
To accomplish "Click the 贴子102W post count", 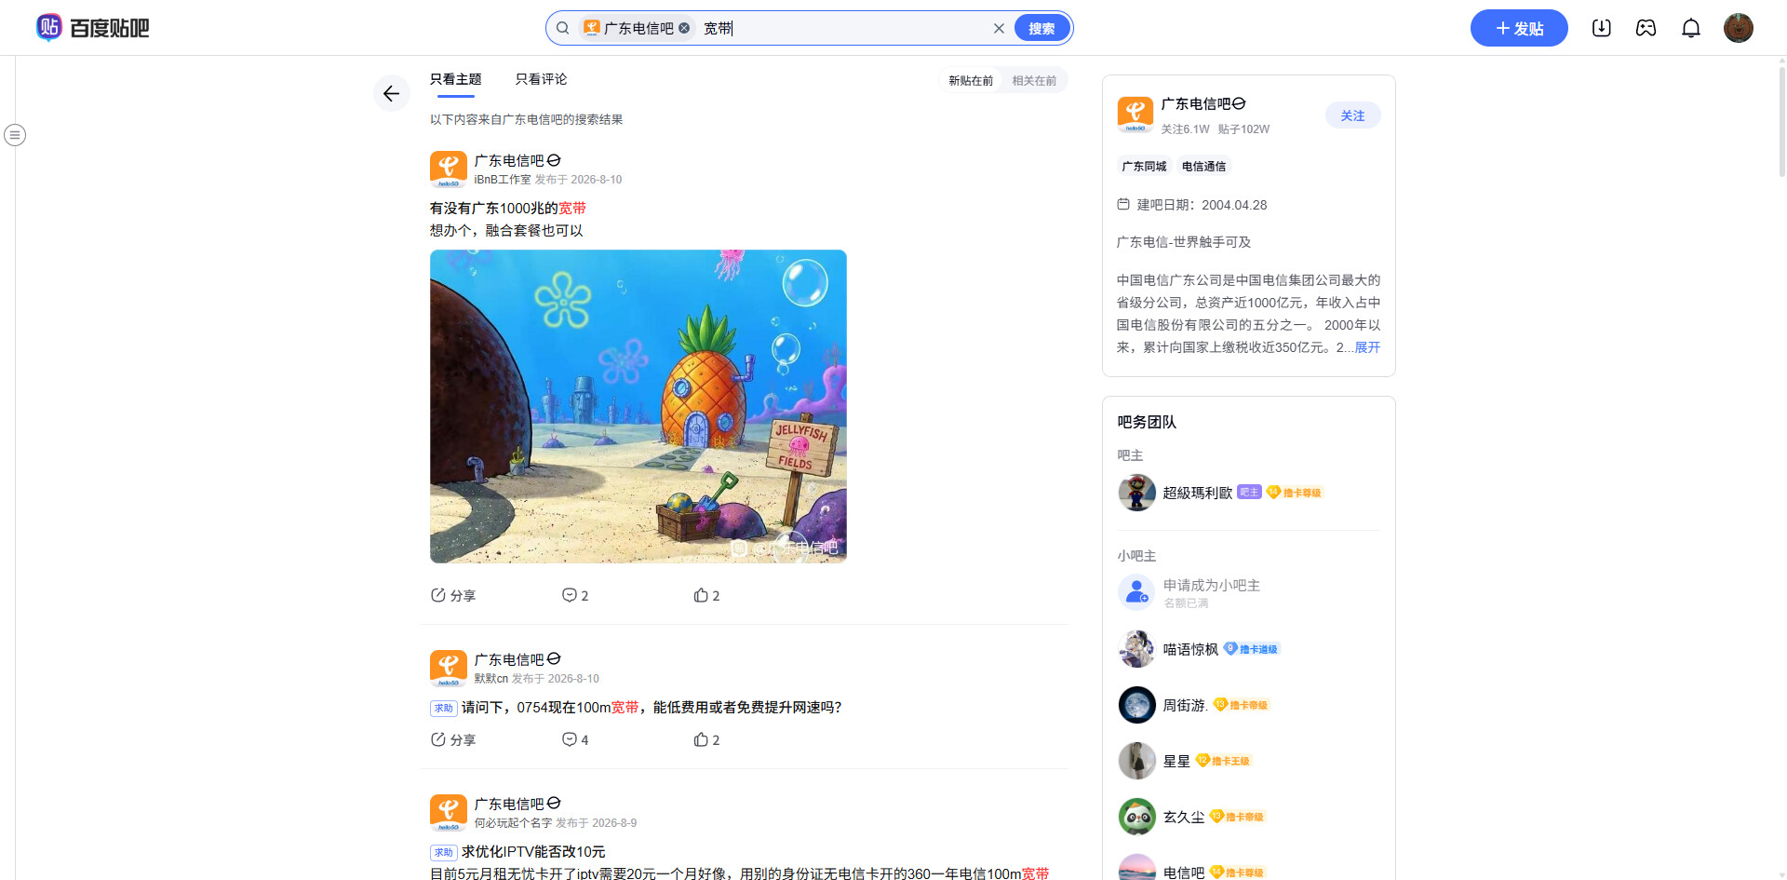I will click(1244, 129).
